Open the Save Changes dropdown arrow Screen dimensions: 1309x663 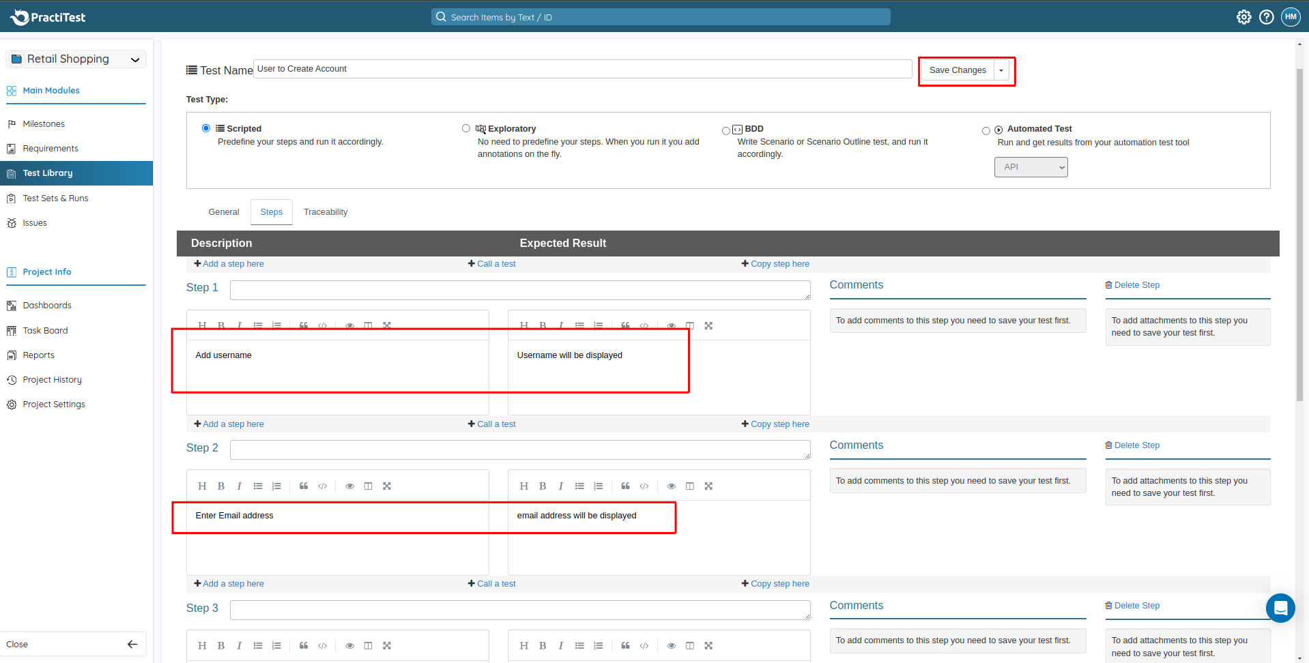tap(1001, 70)
